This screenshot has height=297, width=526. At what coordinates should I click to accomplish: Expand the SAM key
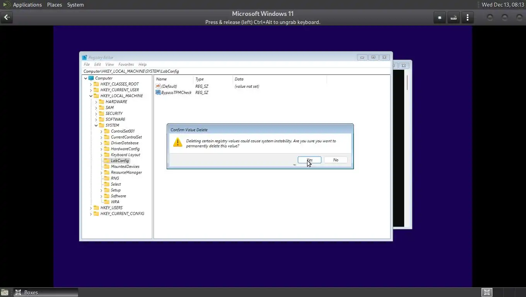(96, 108)
